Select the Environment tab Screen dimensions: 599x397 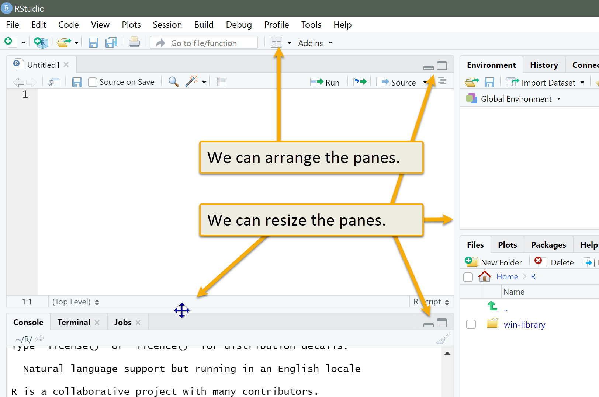[x=491, y=65]
